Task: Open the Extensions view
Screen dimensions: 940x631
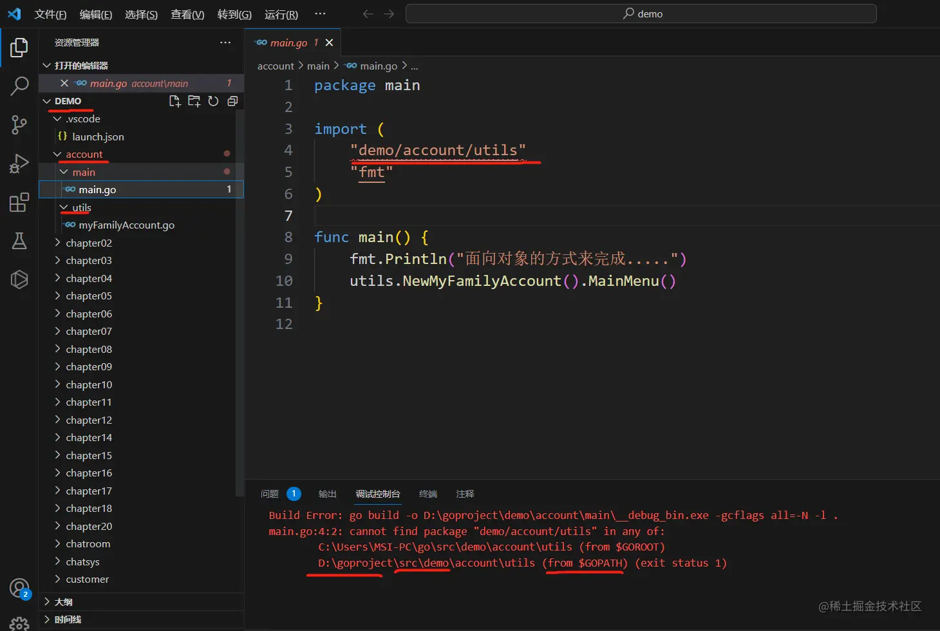Action: (19, 202)
